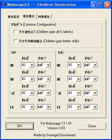Open first-row 40 dropdown in right group
112x140 pixels.
pos(74,65)
